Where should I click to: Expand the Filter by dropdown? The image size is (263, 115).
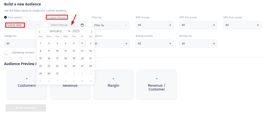[x=110, y=25]
